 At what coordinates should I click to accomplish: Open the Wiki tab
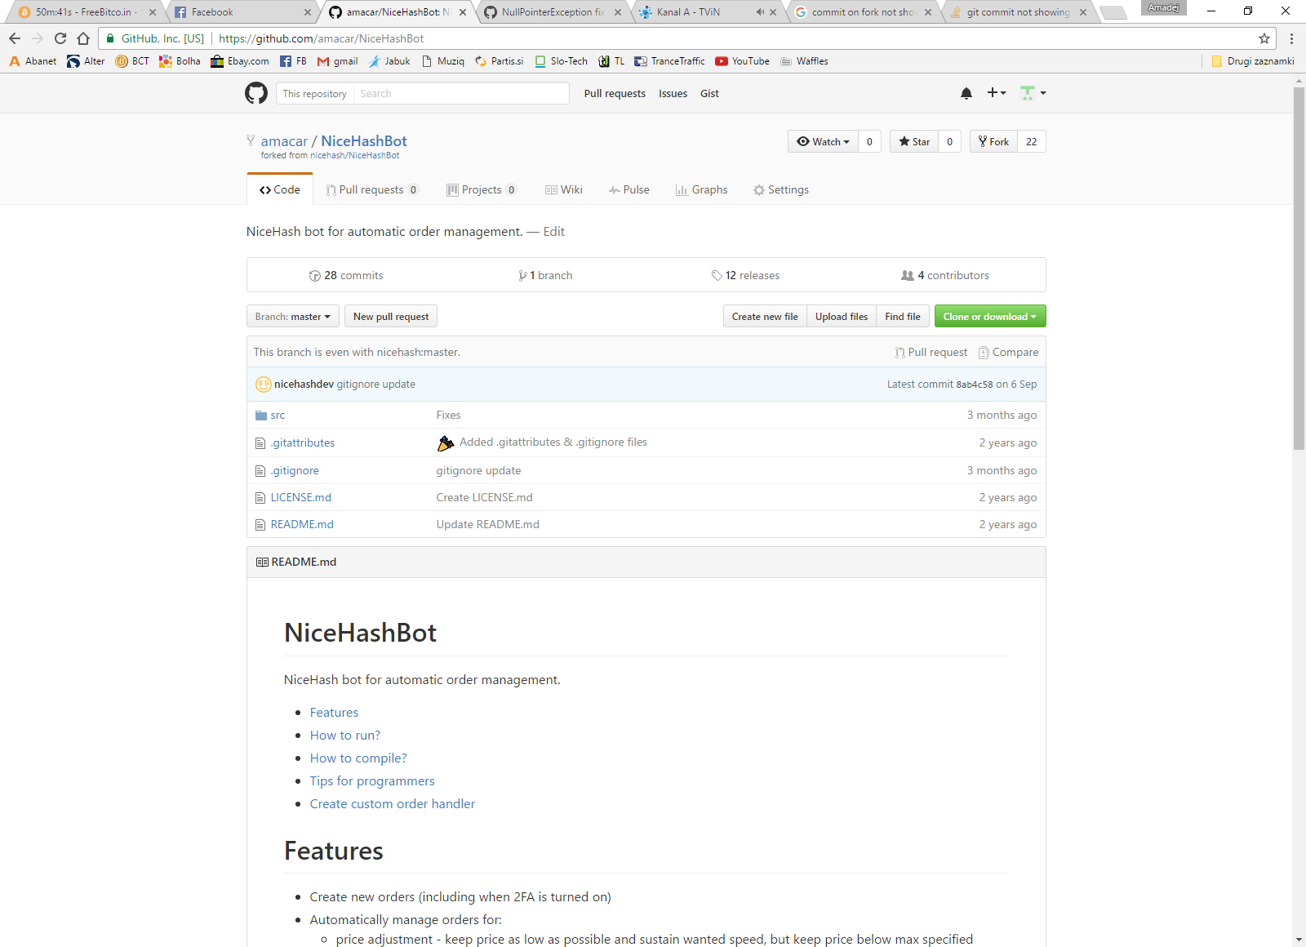(x=564, y=189)
